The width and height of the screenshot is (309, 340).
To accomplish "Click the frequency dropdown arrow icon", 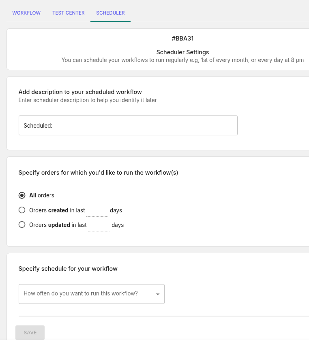I will click(x=158, y=294).
